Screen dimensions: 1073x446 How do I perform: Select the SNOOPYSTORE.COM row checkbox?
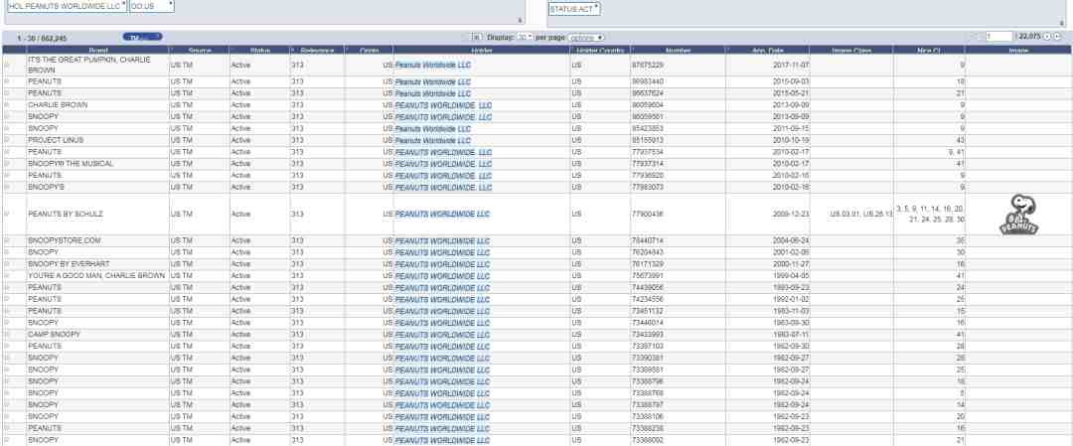pos(8,240)
